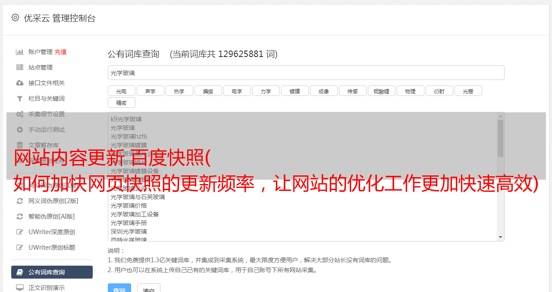This screenshot has width=552, height=292.
Task: Open 接口文件相关 in the sidebar
Action: (x=47, y=83)
